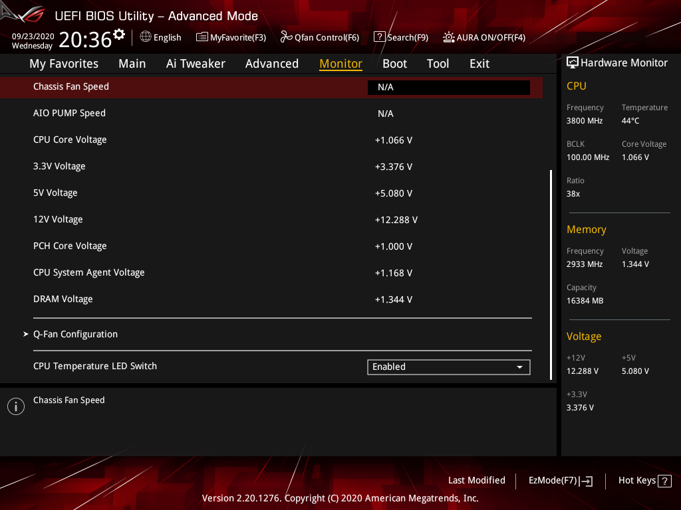
Task: Click the EzMode exit arrow icon
Action: tap(586, 481)
